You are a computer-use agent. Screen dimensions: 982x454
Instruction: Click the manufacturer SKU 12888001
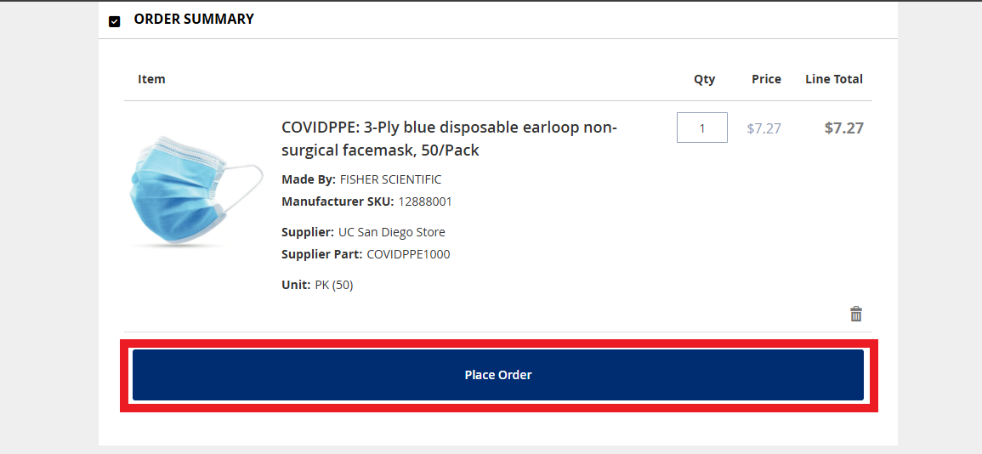(425, 201)
